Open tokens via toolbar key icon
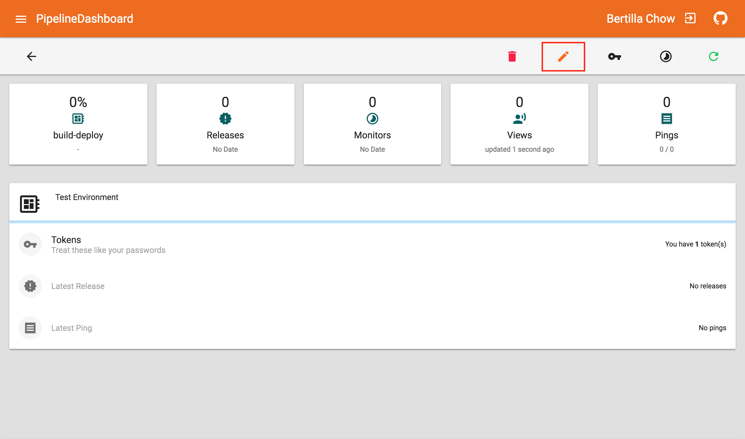This screenshot has height=439, width=745. [614, 56]
